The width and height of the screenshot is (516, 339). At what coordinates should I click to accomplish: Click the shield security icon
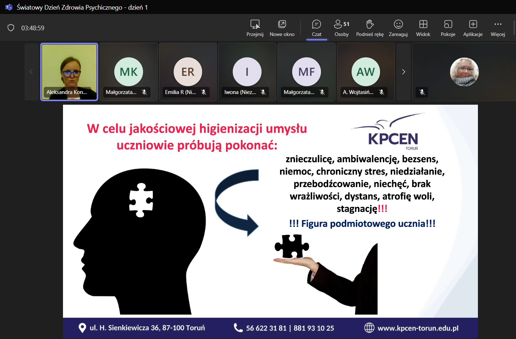click(11, 28)
